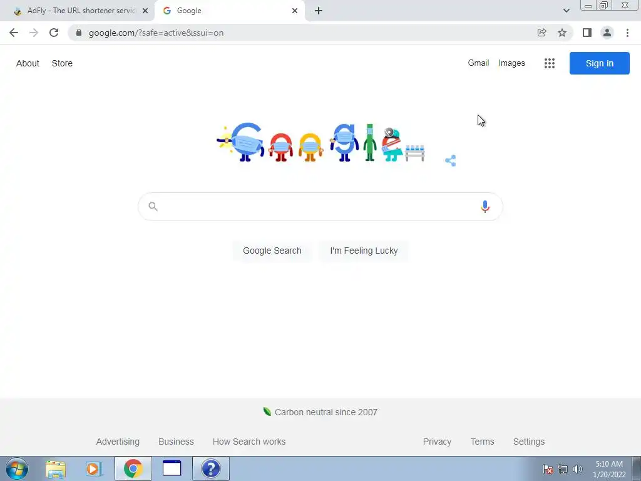Open the About link
641x481 pixels.
(x=28, y=63)
